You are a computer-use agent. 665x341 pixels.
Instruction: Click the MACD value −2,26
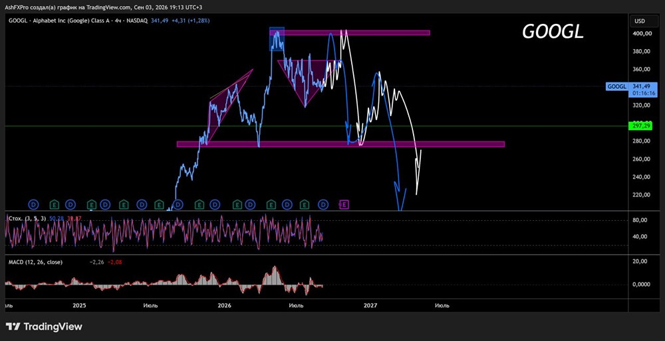[96, 262]
